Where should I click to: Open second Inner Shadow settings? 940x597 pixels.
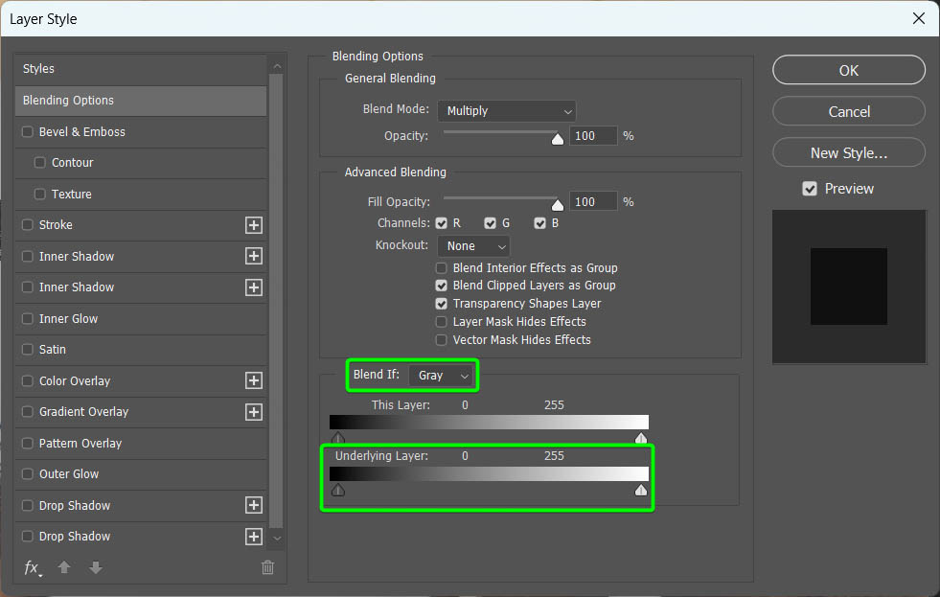76,287
